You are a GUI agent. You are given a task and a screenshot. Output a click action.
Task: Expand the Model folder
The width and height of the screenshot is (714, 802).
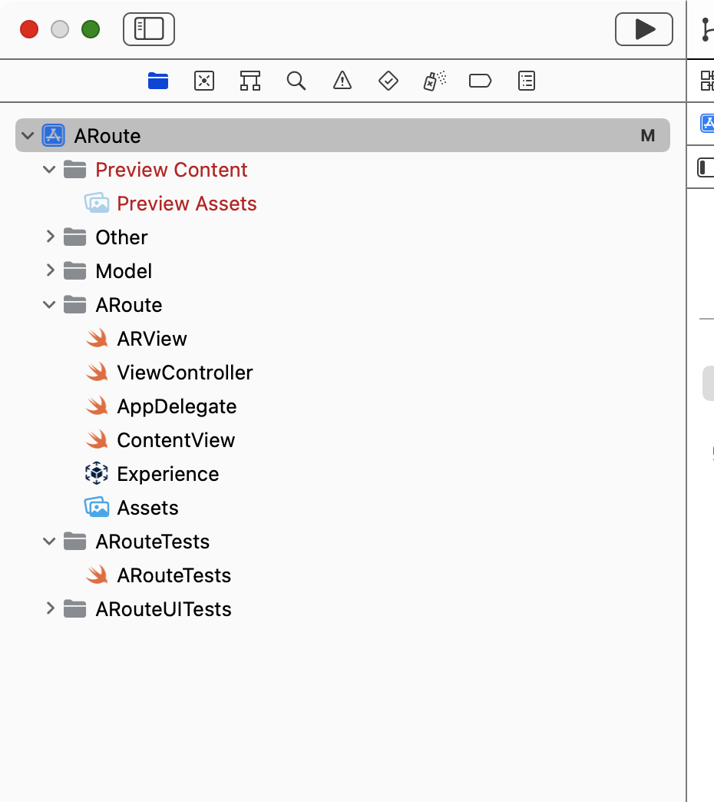(50, 271)
